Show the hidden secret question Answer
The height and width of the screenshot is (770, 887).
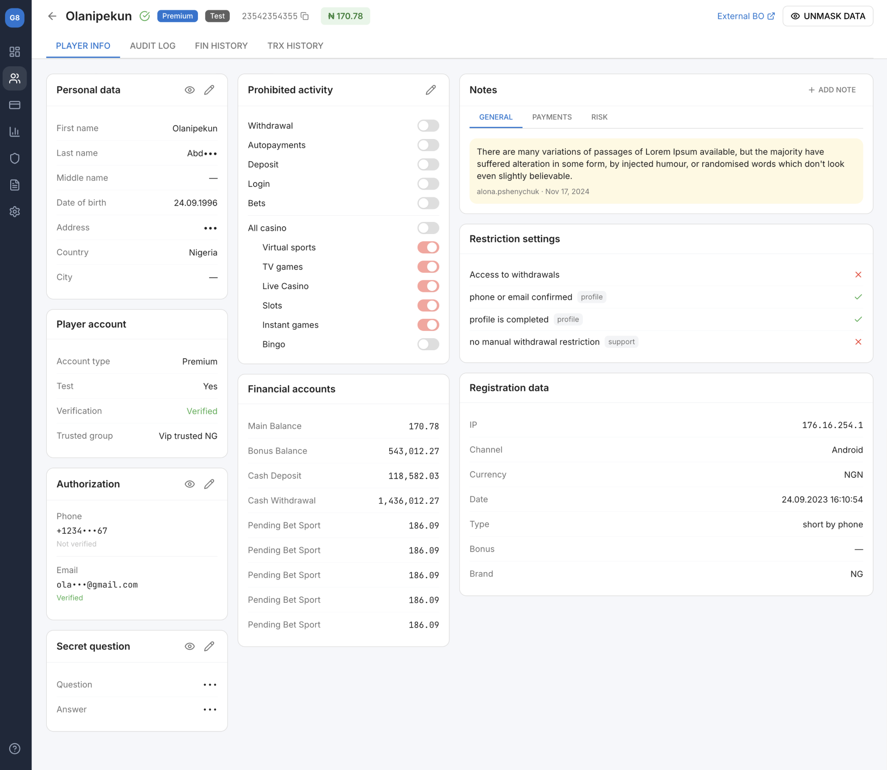pos(210,709)
